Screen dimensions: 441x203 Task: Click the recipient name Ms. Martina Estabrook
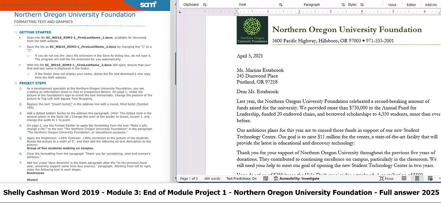260,70
